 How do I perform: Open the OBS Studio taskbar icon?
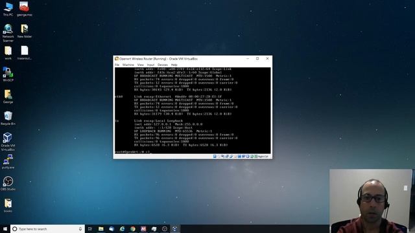point(164,228)
